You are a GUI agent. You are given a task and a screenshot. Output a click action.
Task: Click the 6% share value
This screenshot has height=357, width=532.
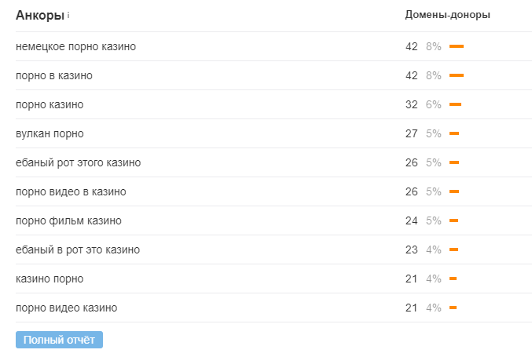pos(434,104)
